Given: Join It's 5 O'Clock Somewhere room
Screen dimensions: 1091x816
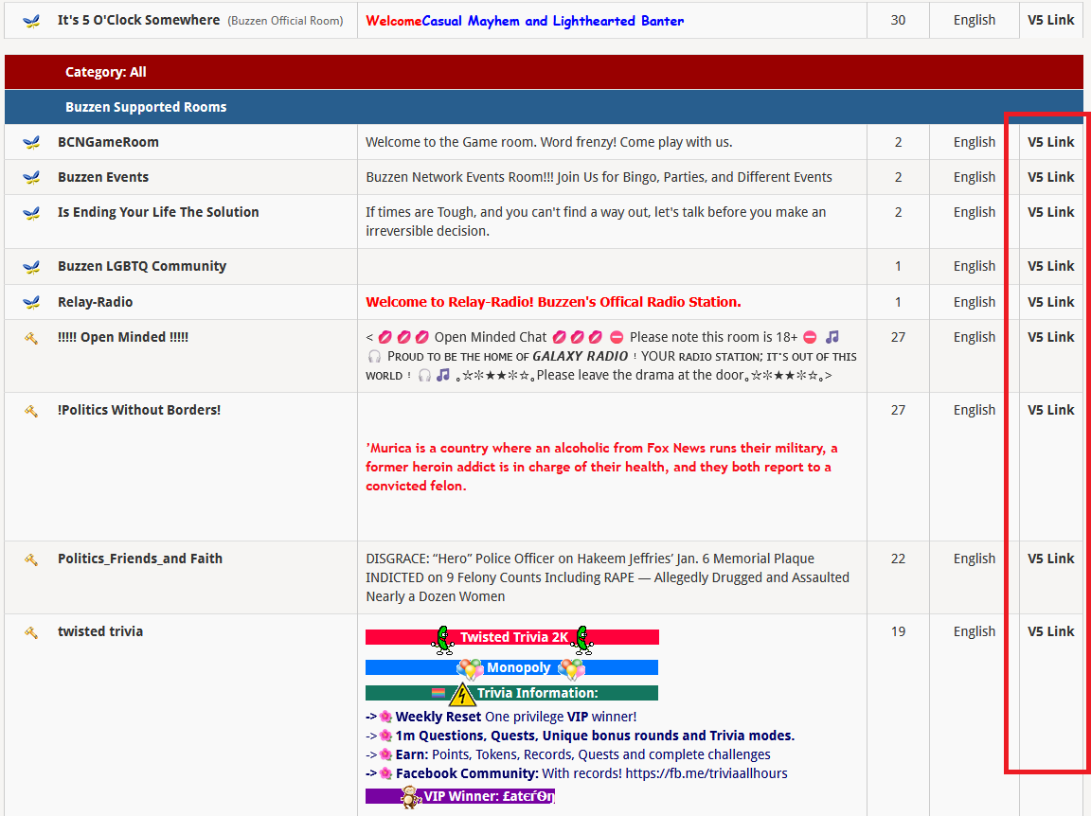Looking at the screenshot, I should [138, 20].
